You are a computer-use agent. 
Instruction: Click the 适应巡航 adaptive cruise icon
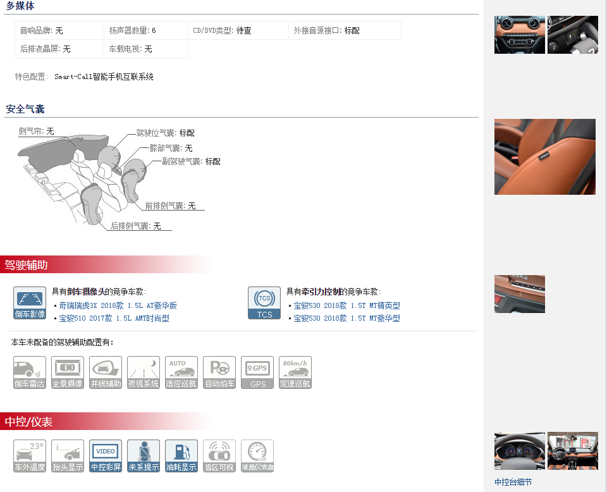[x=181, y=372]
